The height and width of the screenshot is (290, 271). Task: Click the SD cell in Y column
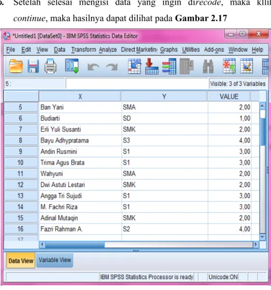164,118
